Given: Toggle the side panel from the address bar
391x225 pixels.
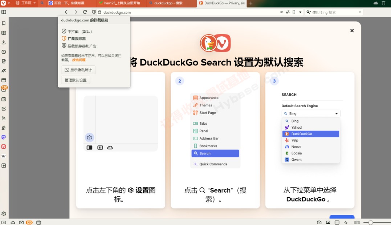Looking at the screenshot, I should (4, 12).
